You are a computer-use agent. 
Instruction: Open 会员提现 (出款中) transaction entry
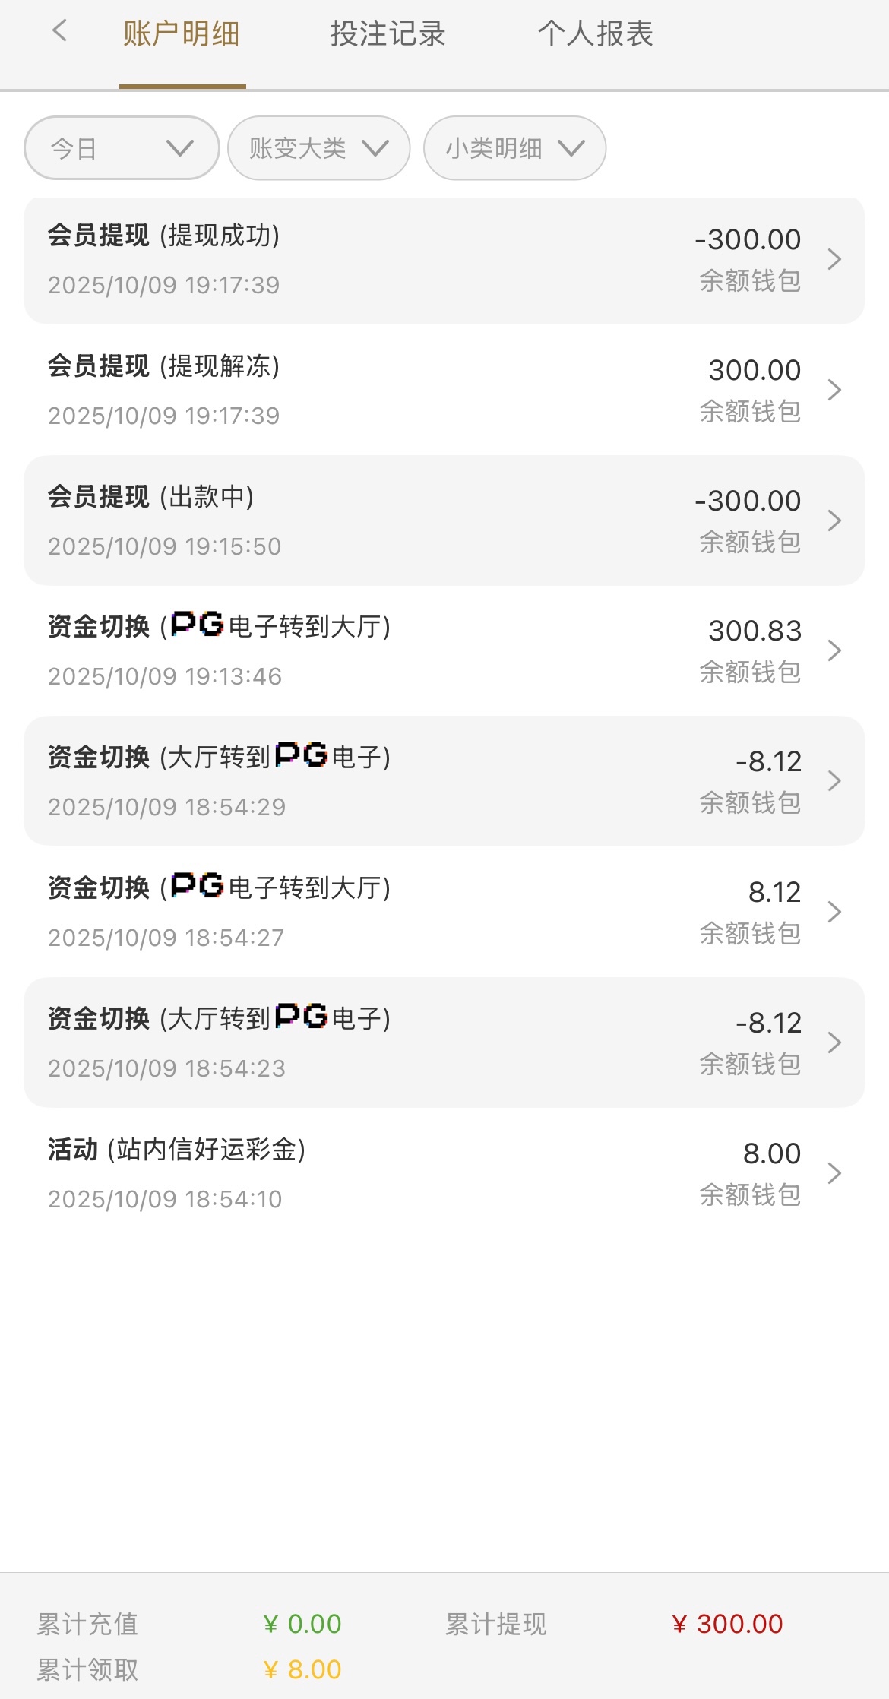pyautogui.click(x=380, y=521)
